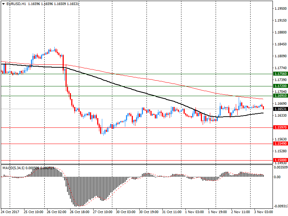Viewport: 288px width, 216px height.
Task: Open the chart menu triangle beside EURUSD,H1
Action: 3,4
